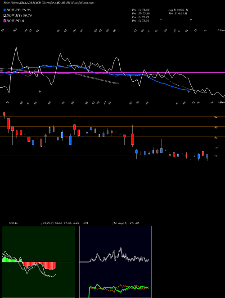Image resolution: width=225 pixels, height=298 pixels.
Task: Click the white DOW MT legend swatch
Action: pyautogui.click(x=5, y=16)
